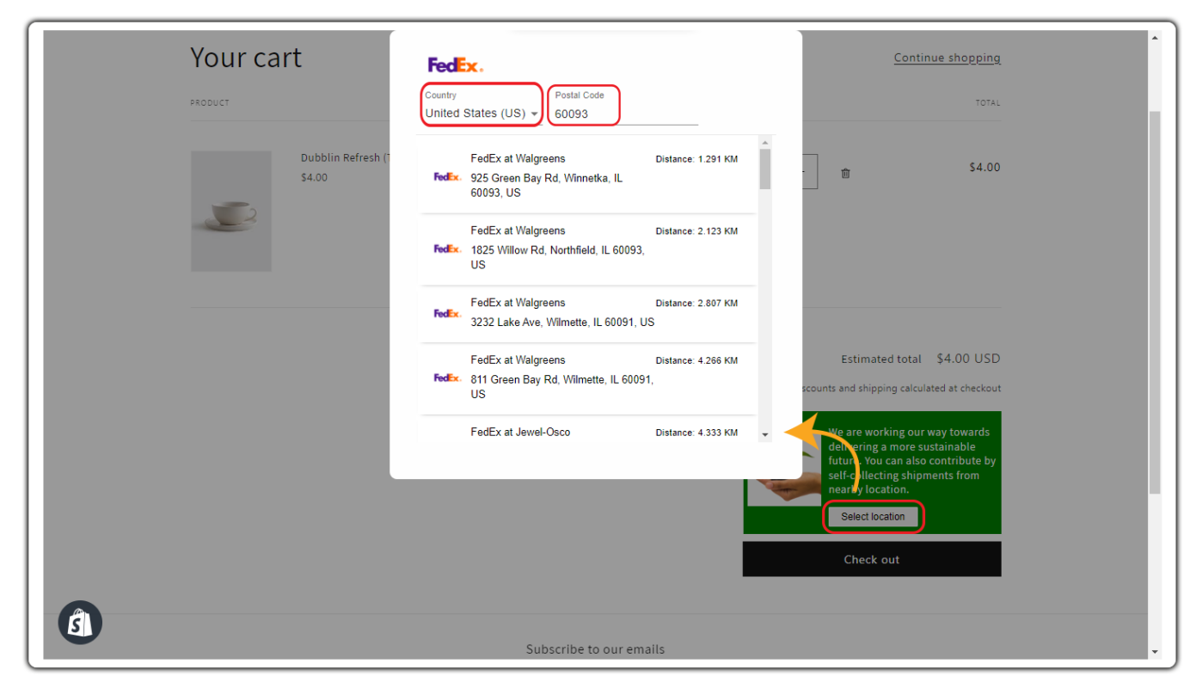Screen dimensions: 1202x688
Task: Click the Distance: 1.291 KM label
Action: 696,159
